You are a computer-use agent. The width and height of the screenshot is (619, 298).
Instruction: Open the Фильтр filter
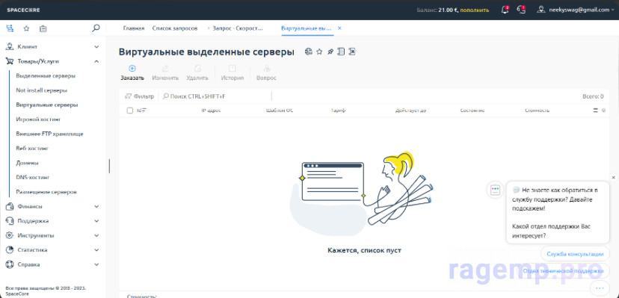tap(139, 96)
